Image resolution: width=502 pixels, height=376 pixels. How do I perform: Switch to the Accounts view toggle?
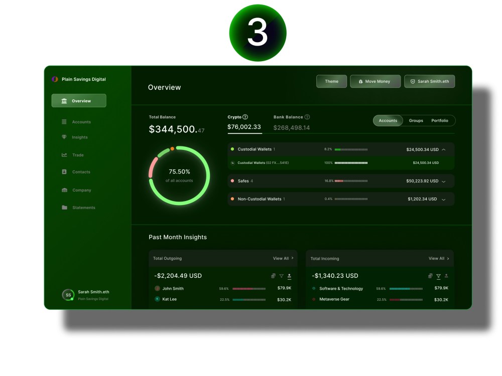coord(388,120)
